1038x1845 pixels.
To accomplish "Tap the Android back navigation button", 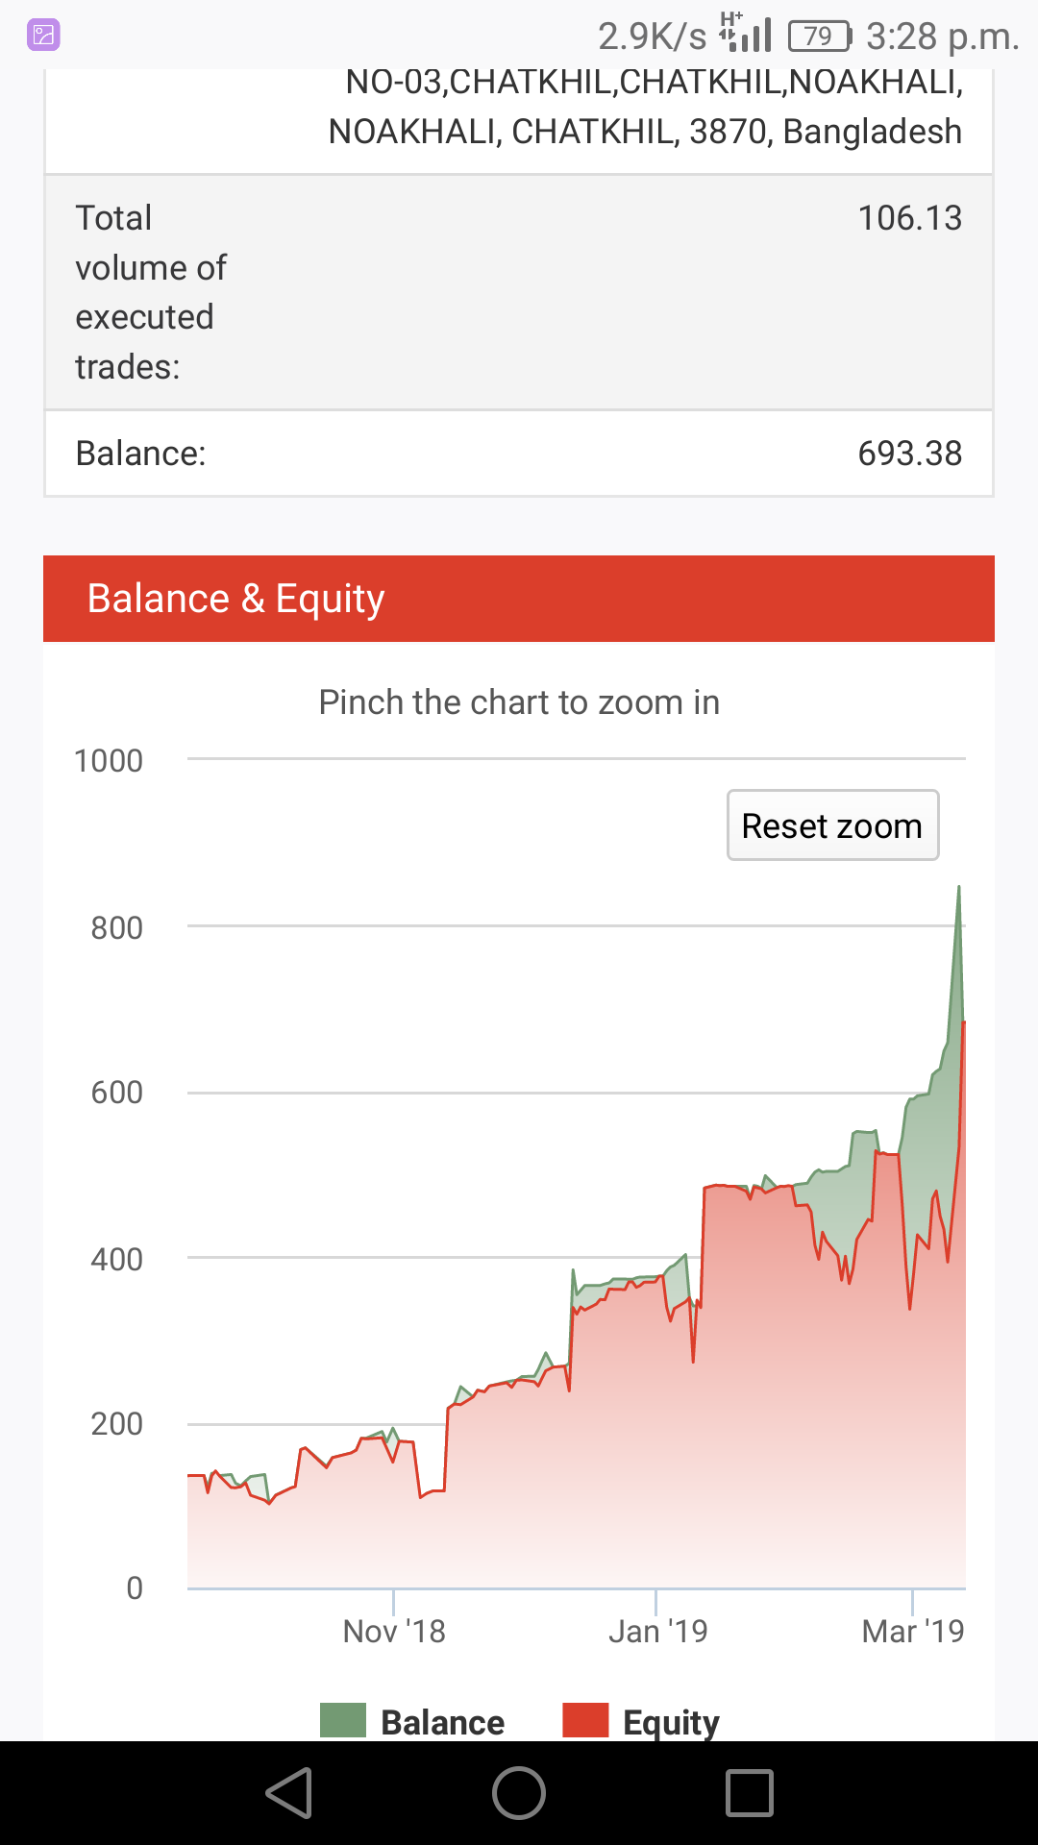I will (x=289, y=1793).
